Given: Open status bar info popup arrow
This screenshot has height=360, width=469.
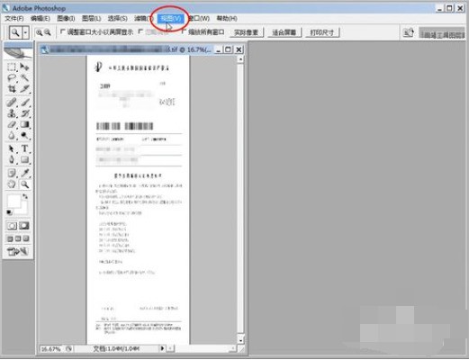Looking at the screenshot, I should tap(162, 348).
